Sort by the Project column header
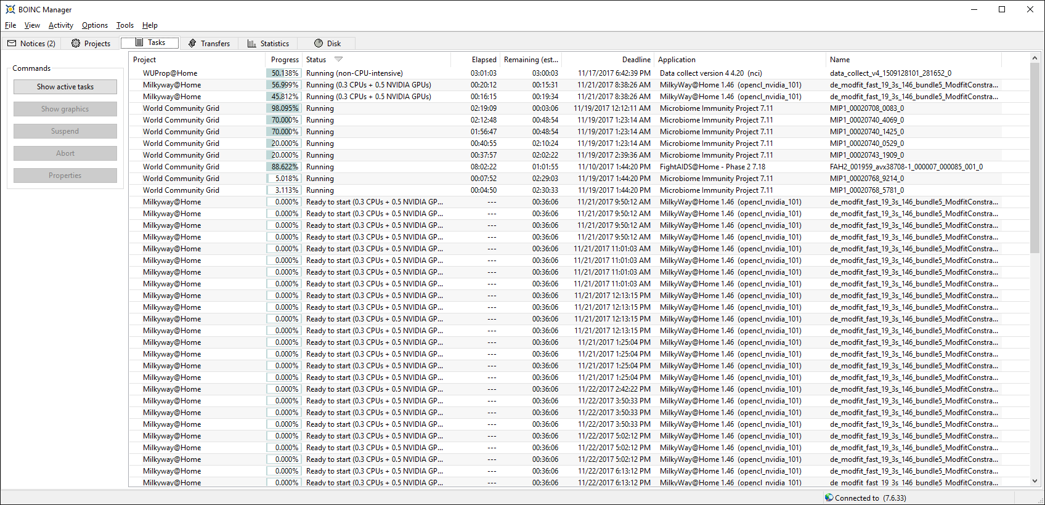The height and width of the screenshot is (505, 1045). tap(197, 60)
